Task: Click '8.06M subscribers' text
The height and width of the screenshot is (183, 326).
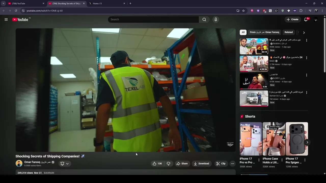Action: 33,165
